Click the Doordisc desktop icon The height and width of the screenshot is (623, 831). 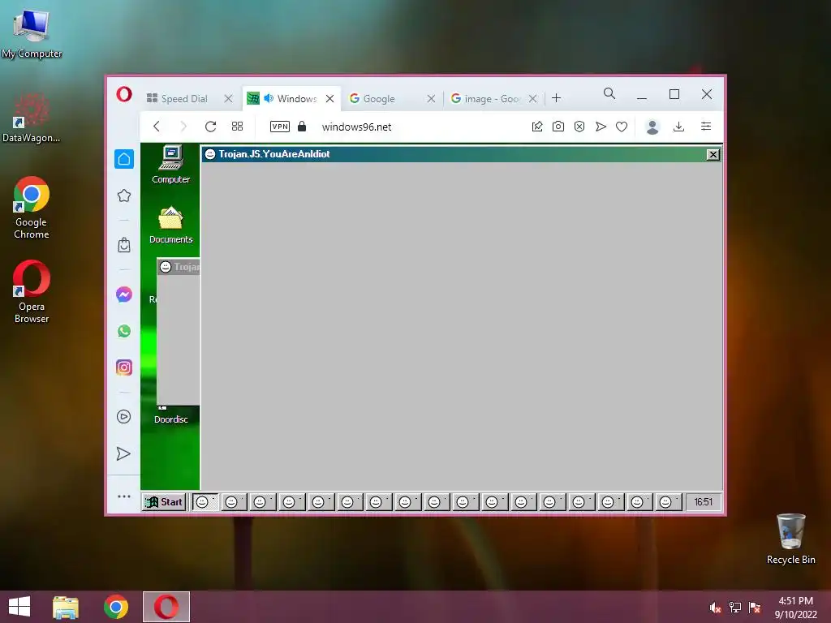[x=170, y=416]
